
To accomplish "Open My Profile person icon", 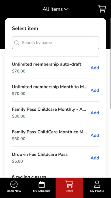I will (97, 184).
